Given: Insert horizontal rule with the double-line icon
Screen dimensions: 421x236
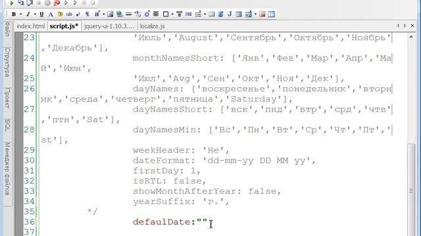Looking at the screenshot, I should 129,14.
